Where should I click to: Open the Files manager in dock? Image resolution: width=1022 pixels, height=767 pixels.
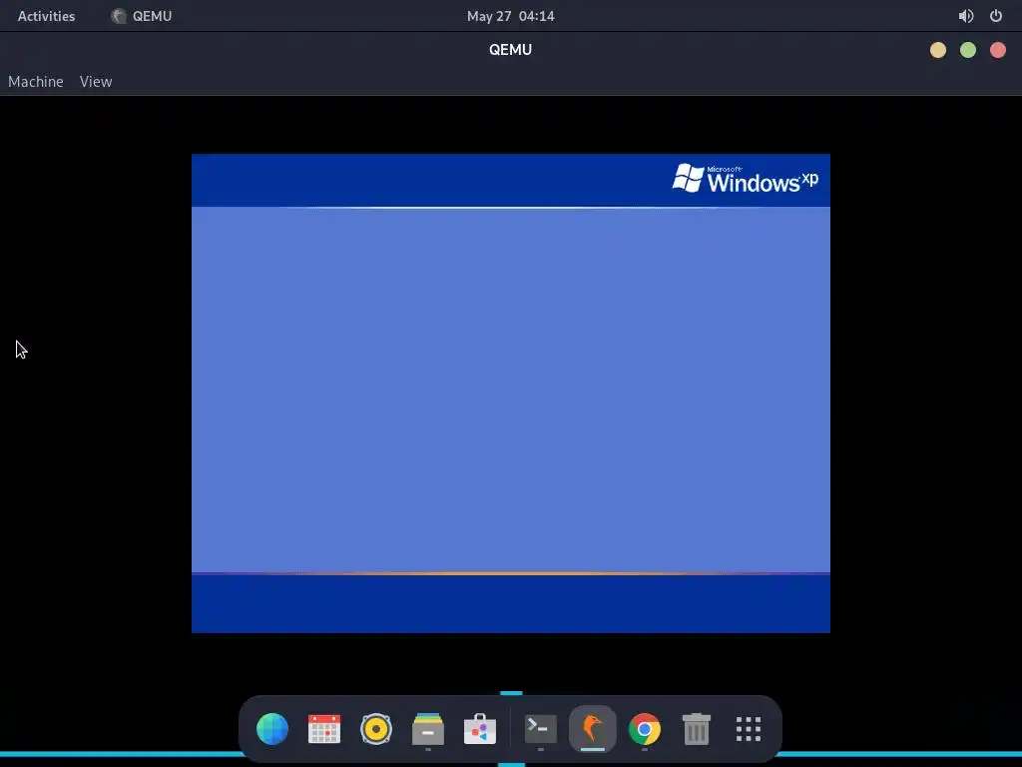(428, 728)
